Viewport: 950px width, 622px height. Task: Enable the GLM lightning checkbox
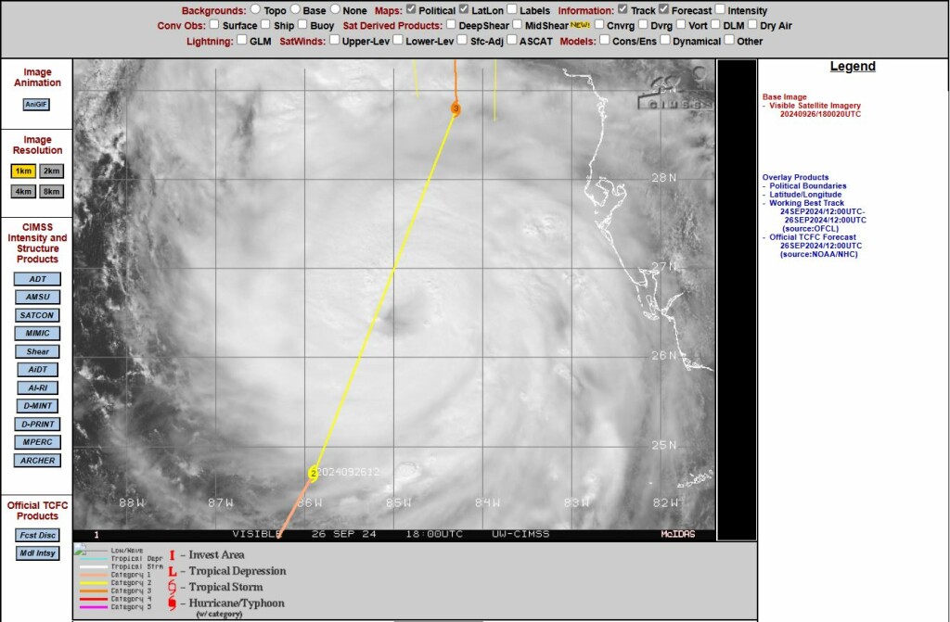click(242, 40)
